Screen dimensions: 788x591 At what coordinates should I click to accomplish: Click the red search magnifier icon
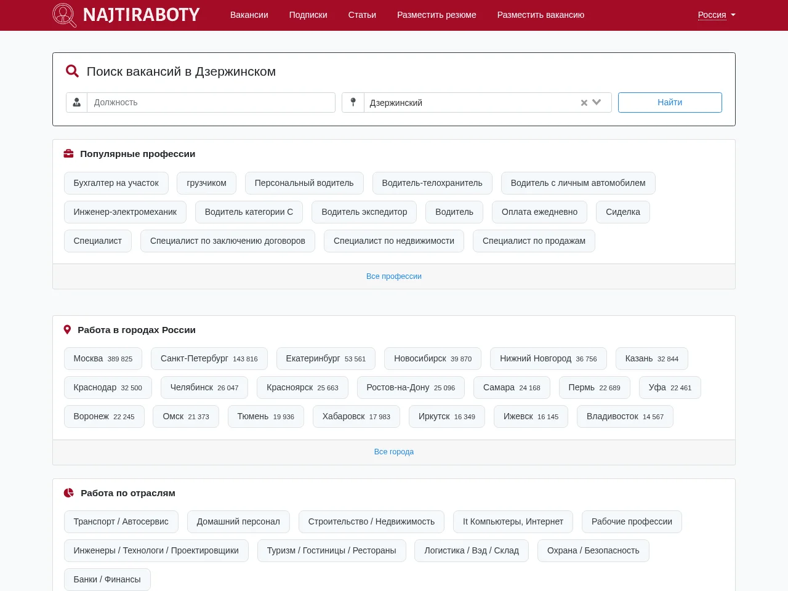pos(72,71)
